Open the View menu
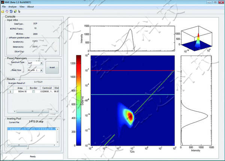 tap(22, 7)
